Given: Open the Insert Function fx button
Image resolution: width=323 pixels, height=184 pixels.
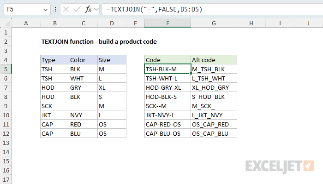Looking at the screenshot, I should click(88, 9).
